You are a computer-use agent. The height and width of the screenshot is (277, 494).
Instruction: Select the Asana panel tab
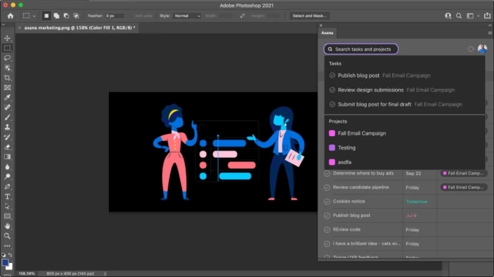(327, 33)
